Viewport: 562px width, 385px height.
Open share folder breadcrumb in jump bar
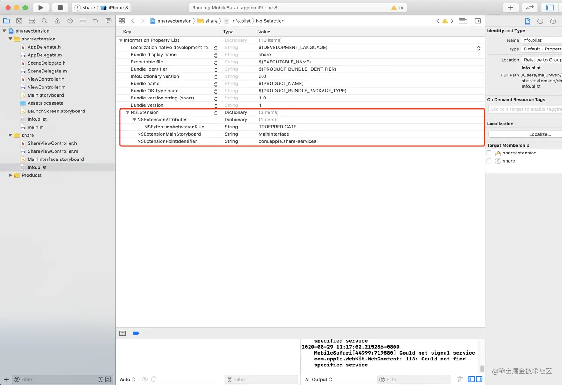coord(208,21)
